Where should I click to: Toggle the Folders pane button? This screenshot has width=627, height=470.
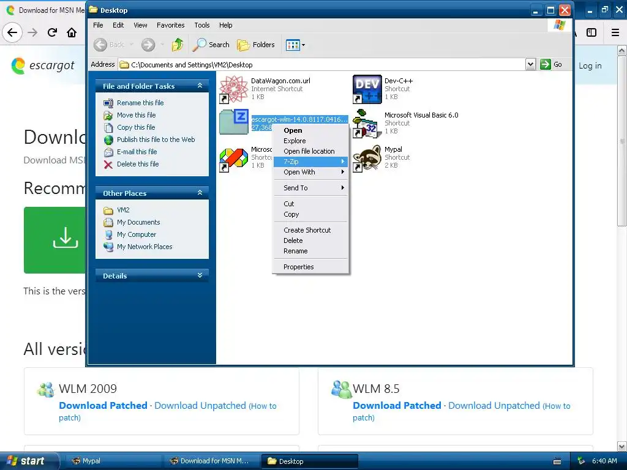coord(256,45)
